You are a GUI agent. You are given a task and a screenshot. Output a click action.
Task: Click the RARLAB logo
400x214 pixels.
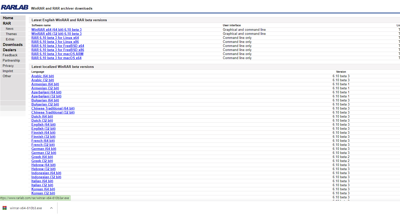(15, 7)
